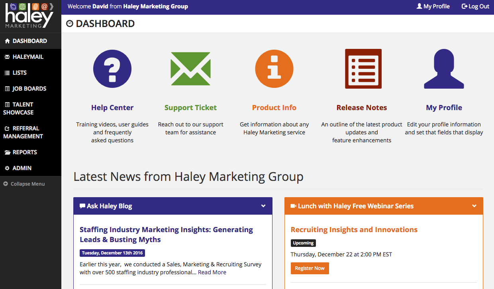
Task: Click the icon beside JOB BOARDS
Action: pyautogui.click(x=7, y=89)
